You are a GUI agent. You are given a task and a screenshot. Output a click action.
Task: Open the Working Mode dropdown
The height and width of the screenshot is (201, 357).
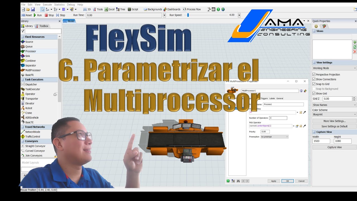[x=334, y=68]
